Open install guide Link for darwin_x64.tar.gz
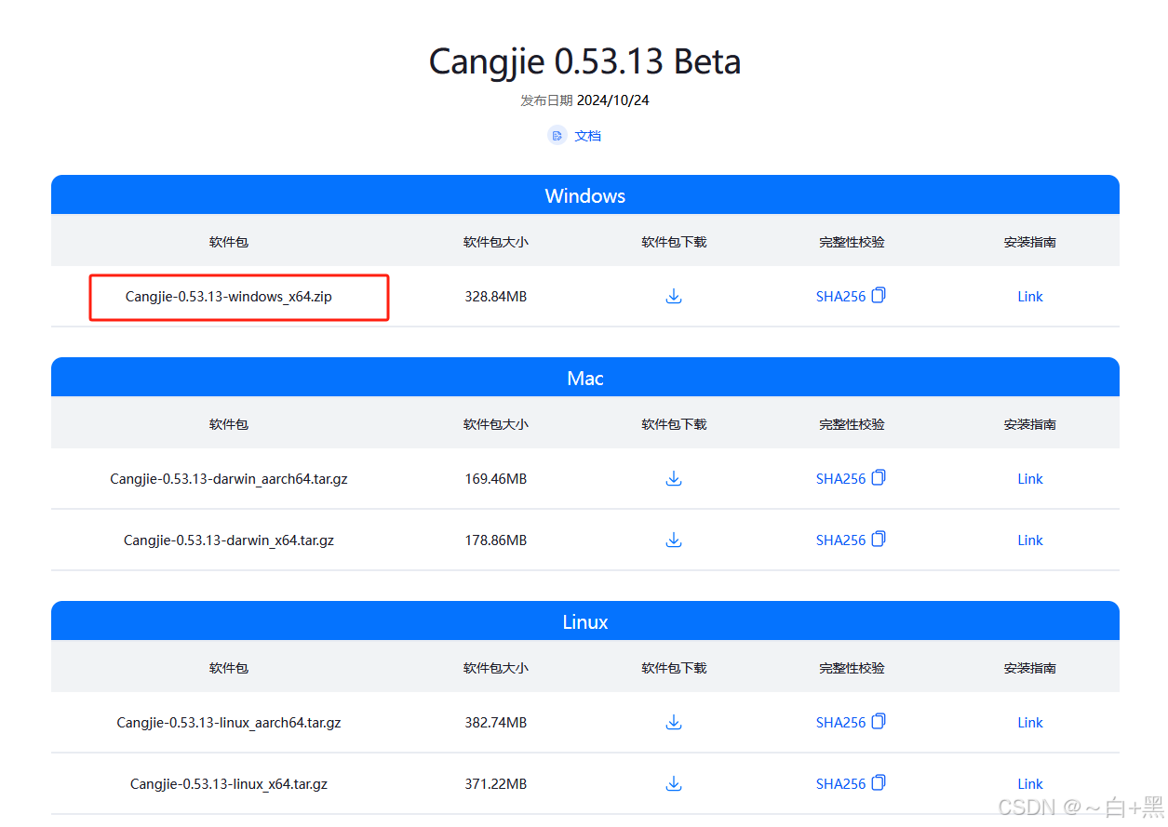This screenshot has width=1168, height=827. [x=1030, y=540]
